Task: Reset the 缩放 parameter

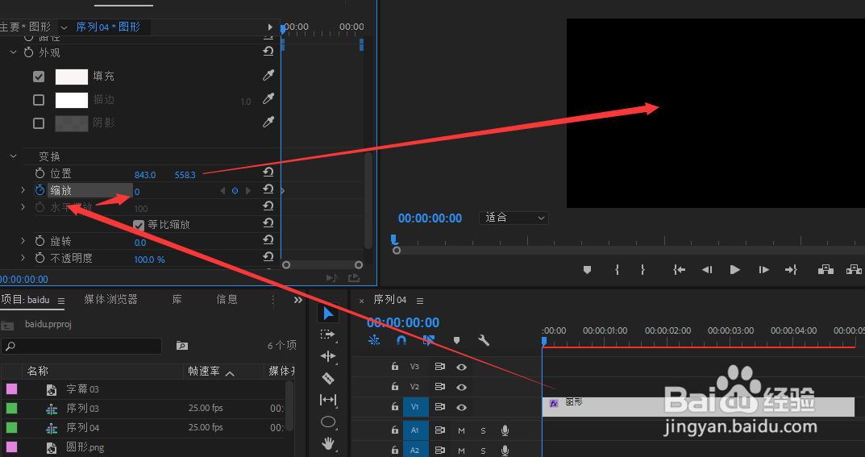Action: pyautogui.click(x=268, y=189)
